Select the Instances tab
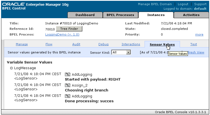This screenshot has height=115, width=210. 156,15
